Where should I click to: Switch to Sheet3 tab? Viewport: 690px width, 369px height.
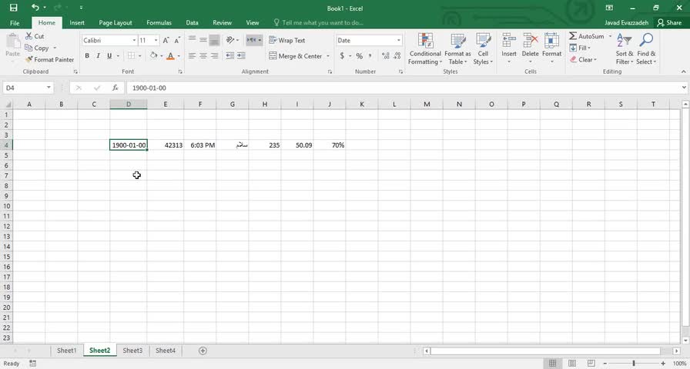tap(132, 351)
